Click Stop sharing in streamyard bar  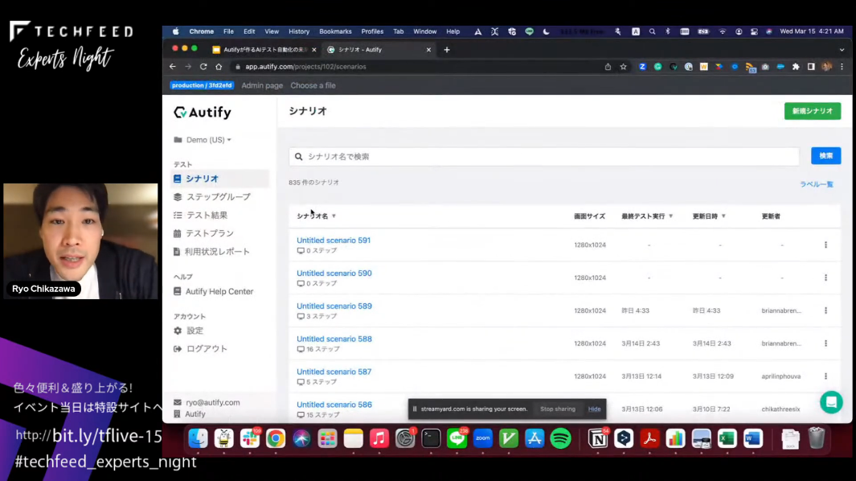click(x=557, y=409)
